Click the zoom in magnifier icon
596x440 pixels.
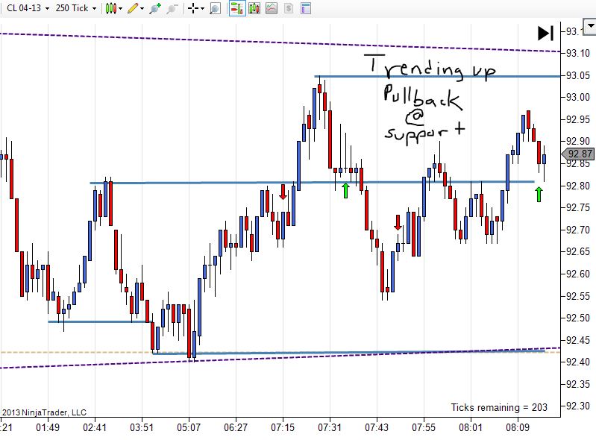click(154, 8)
